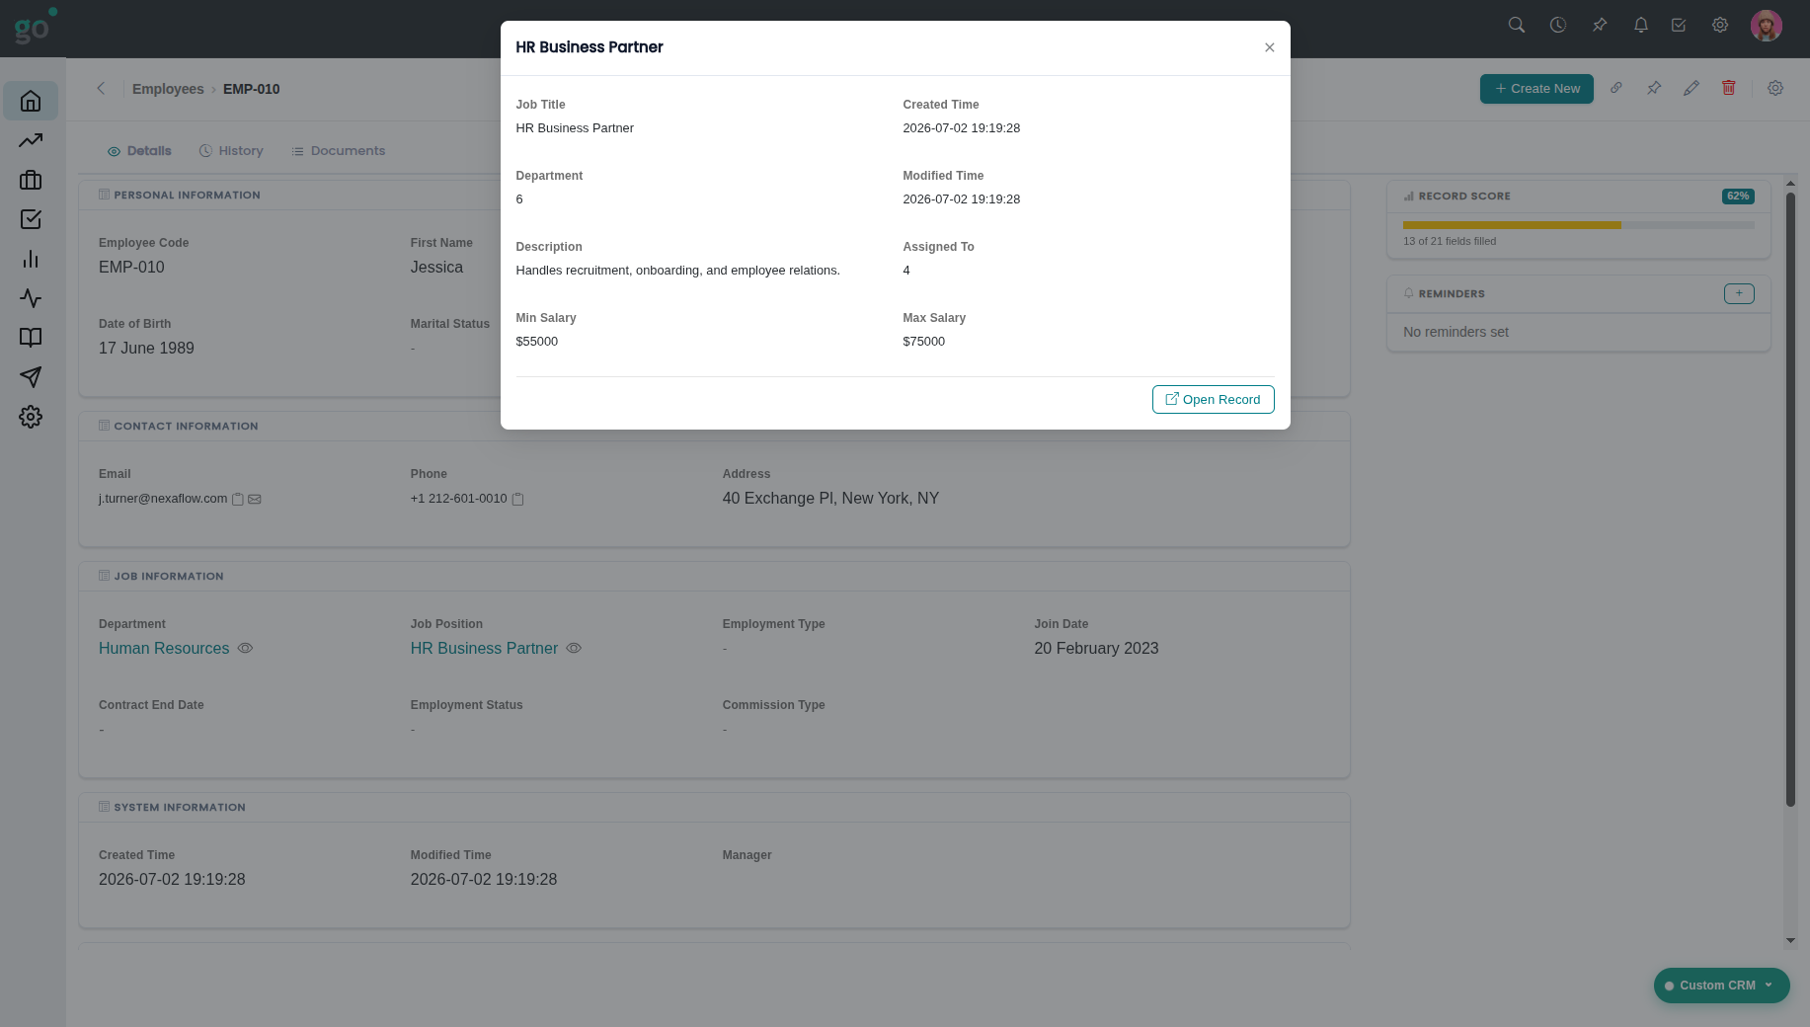Preview HR Business Partner with eye icon
Screen dimensions: 1810x1027
(x=574, y=648)
